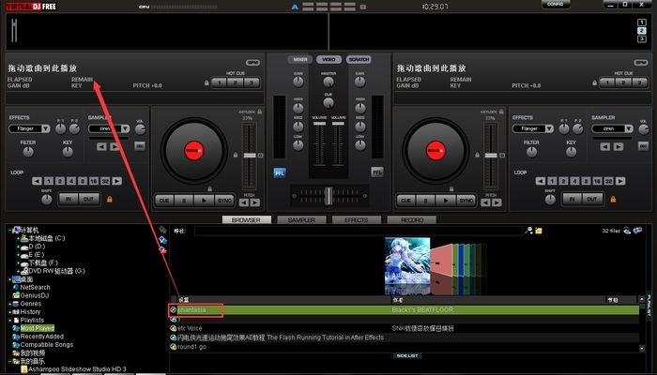Trigger hot cue 1 on the left deck
The image size is (657, 375).
pos(215,82)
